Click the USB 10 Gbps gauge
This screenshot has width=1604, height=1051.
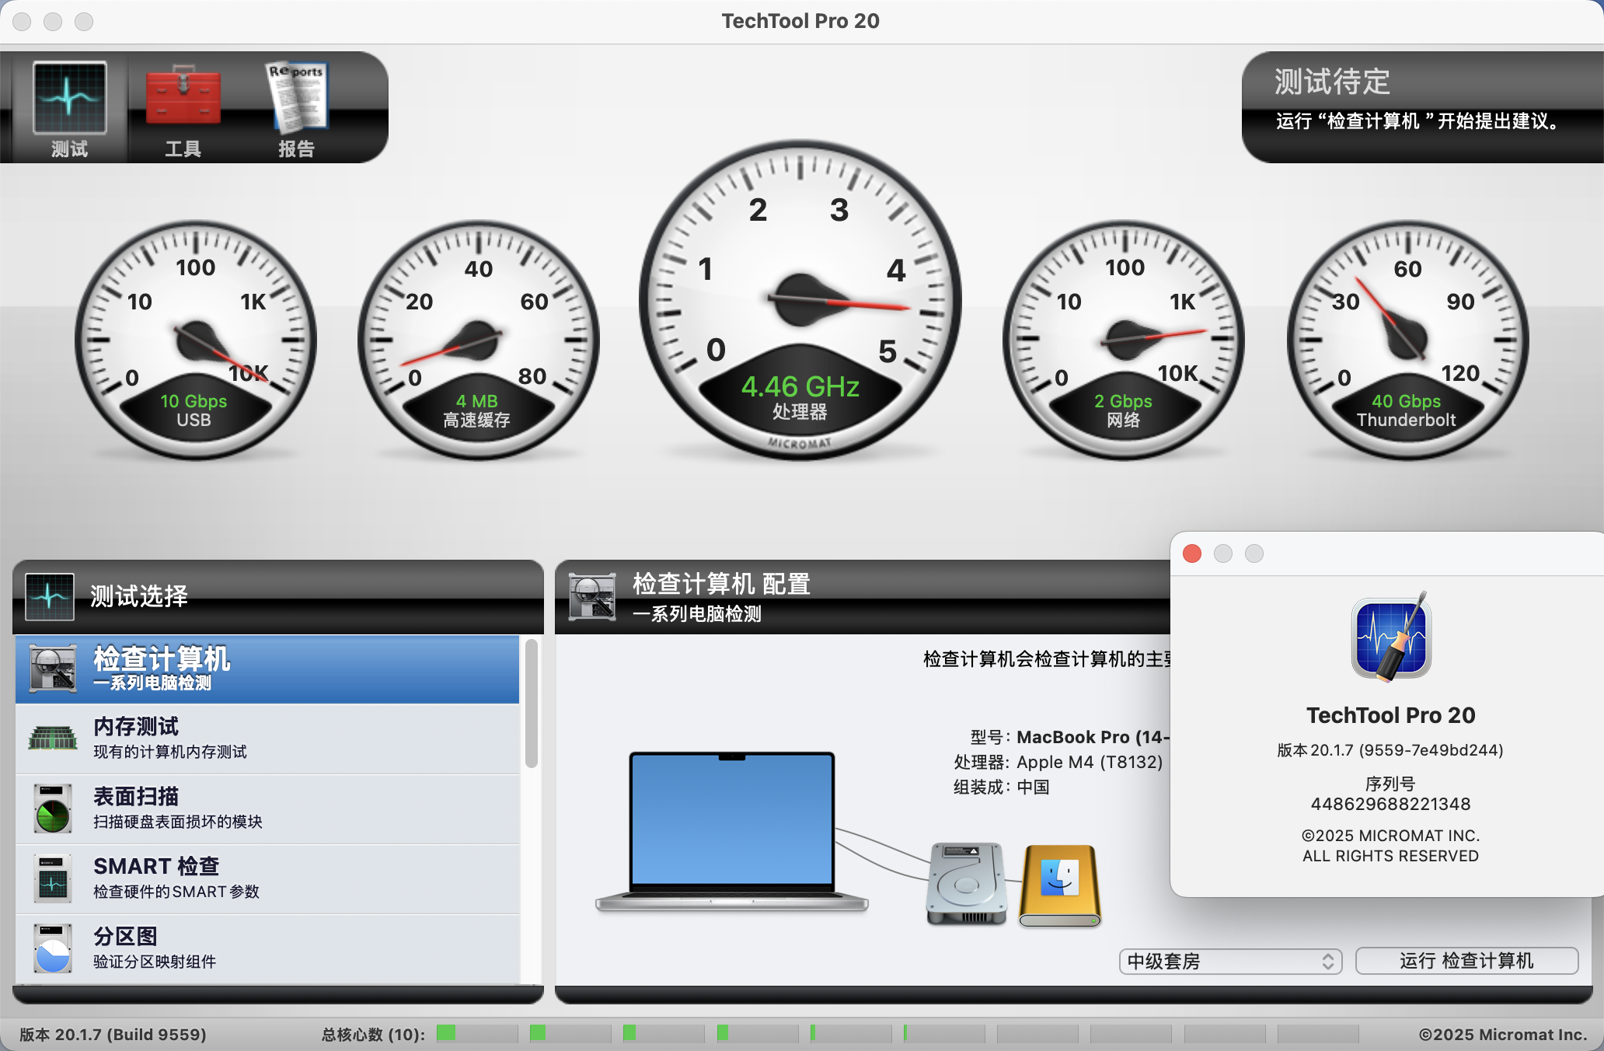click(195, 340)
